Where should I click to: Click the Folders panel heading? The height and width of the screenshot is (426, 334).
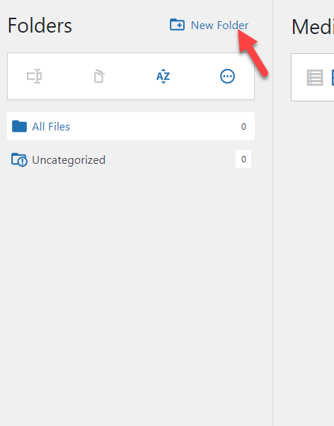tap(40, 26)
